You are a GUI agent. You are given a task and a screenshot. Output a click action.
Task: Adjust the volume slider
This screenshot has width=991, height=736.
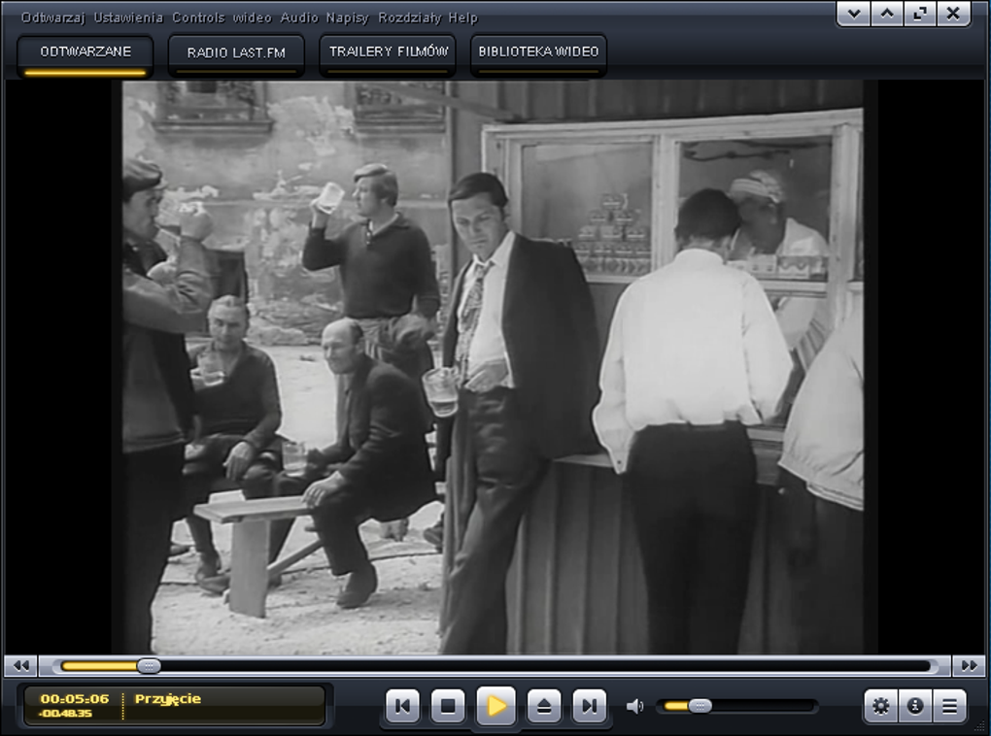700,706
